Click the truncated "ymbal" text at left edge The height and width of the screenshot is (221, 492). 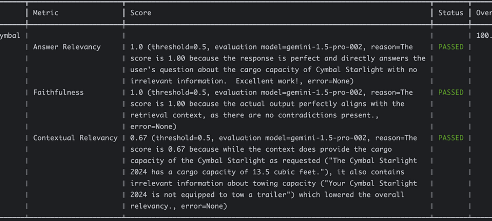pos(10,36)
